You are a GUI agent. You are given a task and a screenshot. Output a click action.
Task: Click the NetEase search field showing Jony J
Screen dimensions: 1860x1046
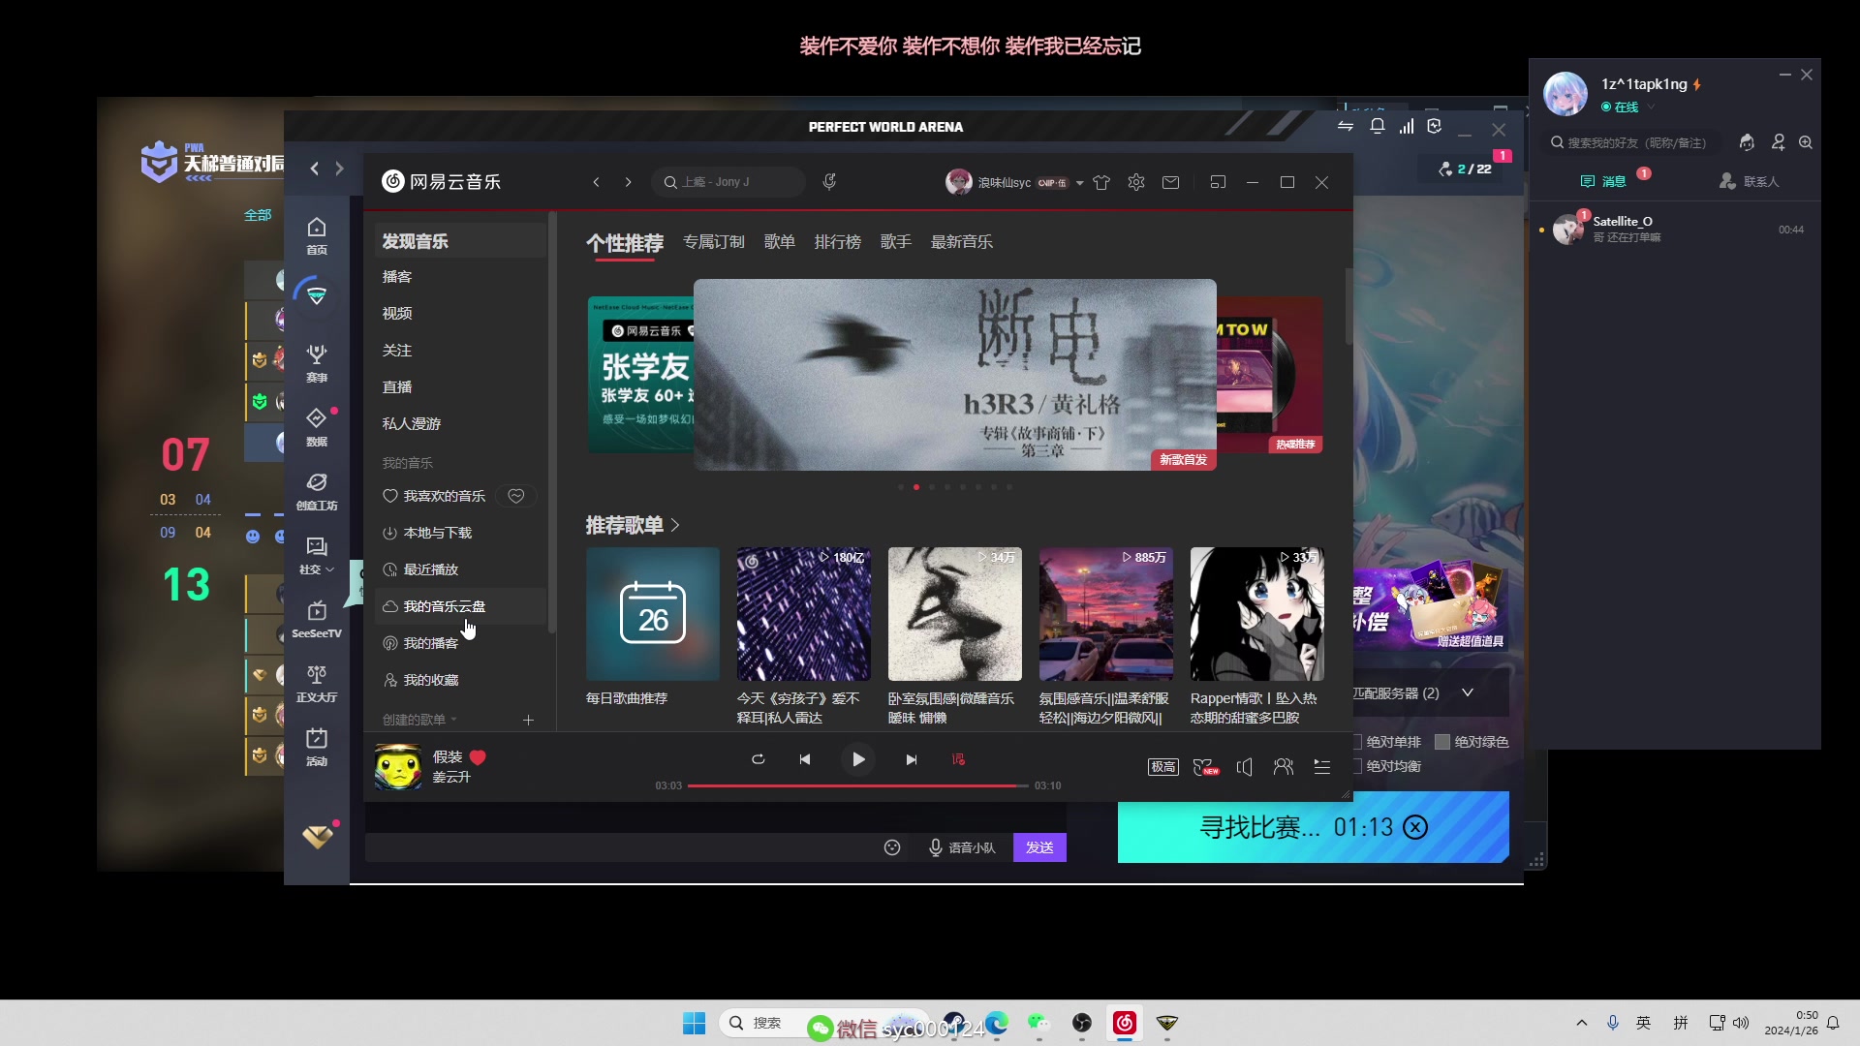[728, 182]
